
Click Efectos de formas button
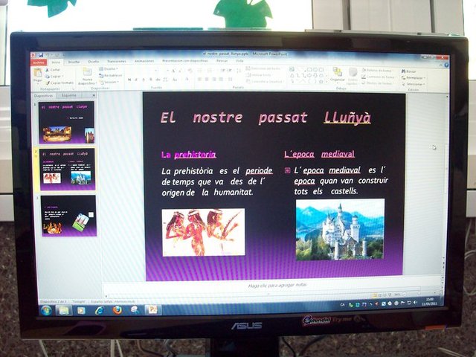(377, 83)
